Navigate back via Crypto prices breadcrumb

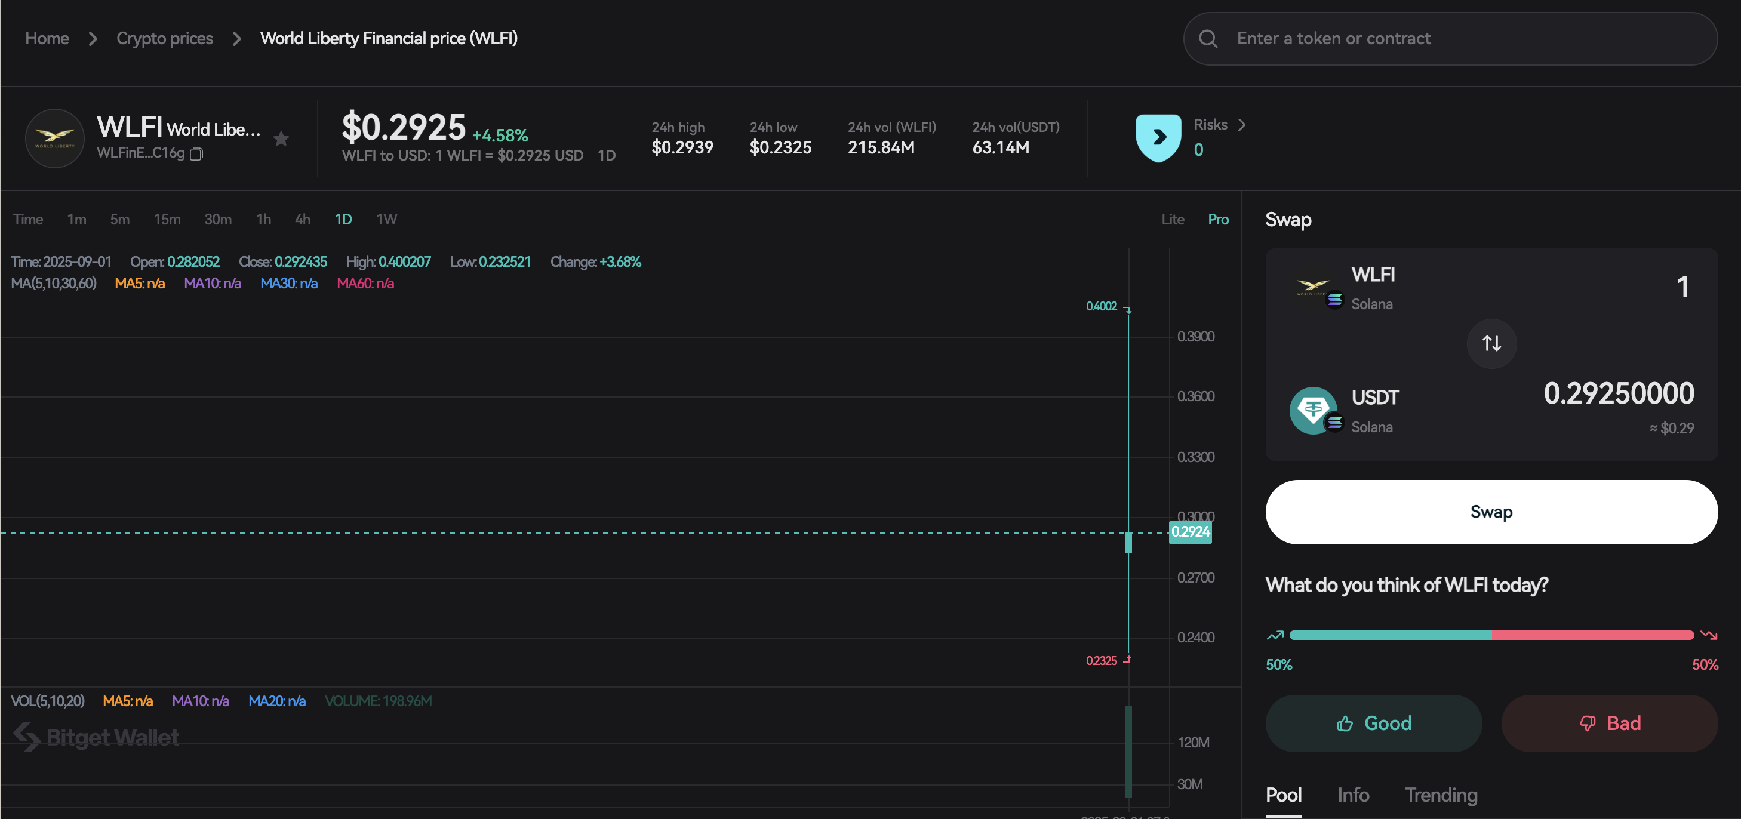164,39
